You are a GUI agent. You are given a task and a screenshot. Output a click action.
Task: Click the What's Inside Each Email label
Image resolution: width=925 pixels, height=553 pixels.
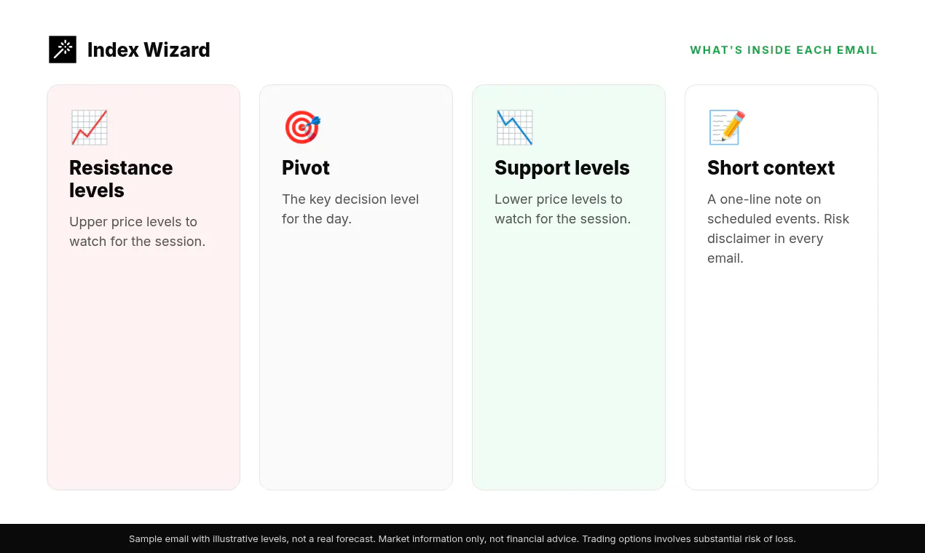coord(784,50)
